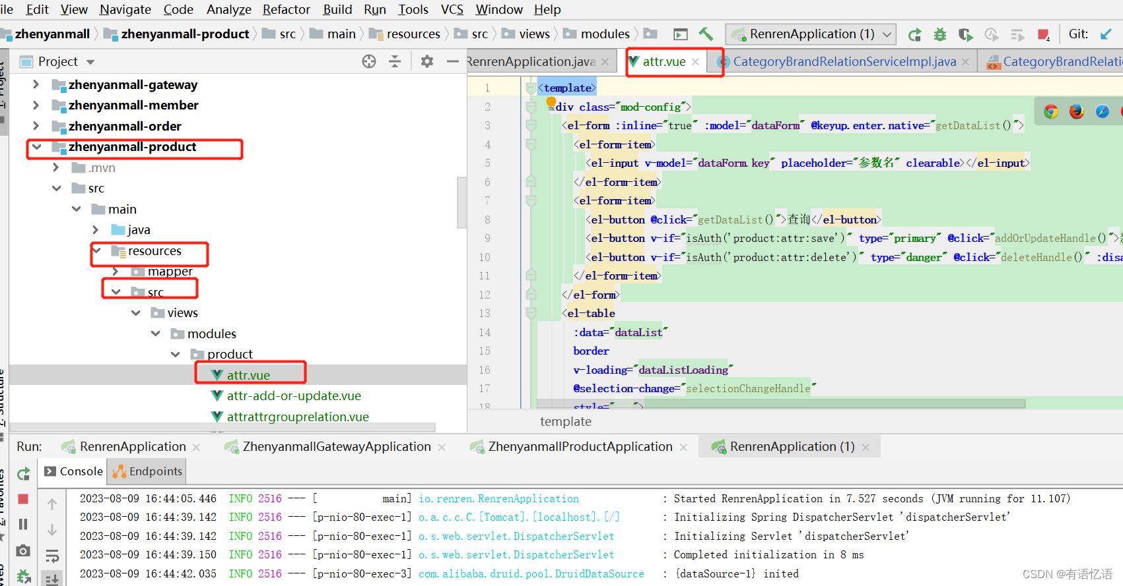
Task: Expand the .mvn folder
Action: click(56, 167)
